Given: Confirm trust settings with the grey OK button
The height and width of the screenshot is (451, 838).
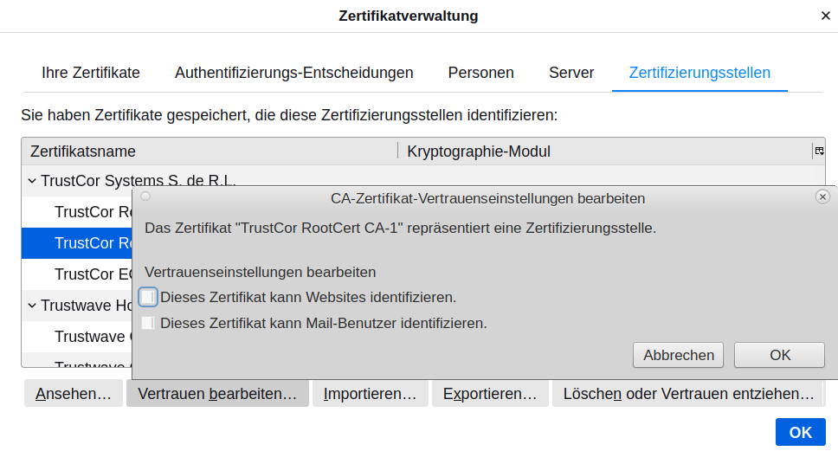Looking at the screenshot, I should pos(779,355).
